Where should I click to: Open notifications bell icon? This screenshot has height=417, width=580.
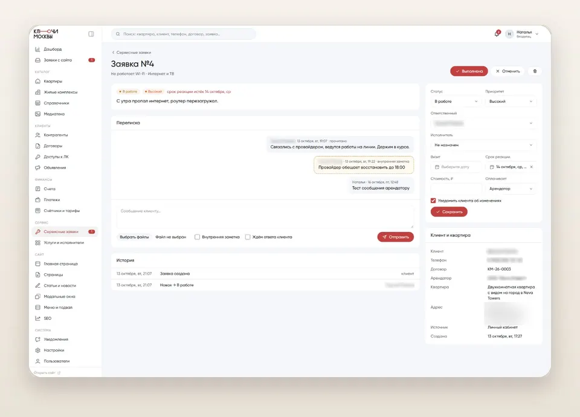point(497,34)
